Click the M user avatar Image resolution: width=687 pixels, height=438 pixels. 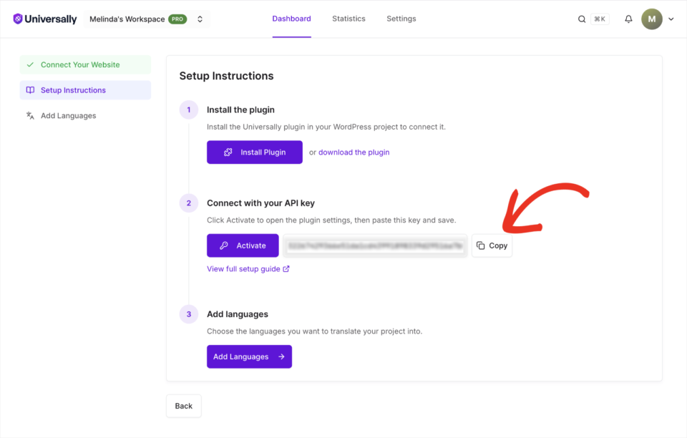pos(651,19)
